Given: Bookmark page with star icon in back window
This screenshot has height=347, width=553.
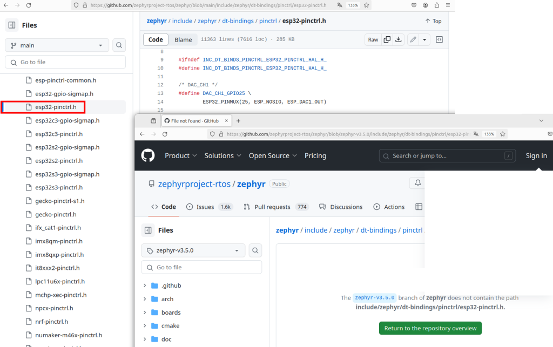Looking at the screenshot, I should pos(367,5).
